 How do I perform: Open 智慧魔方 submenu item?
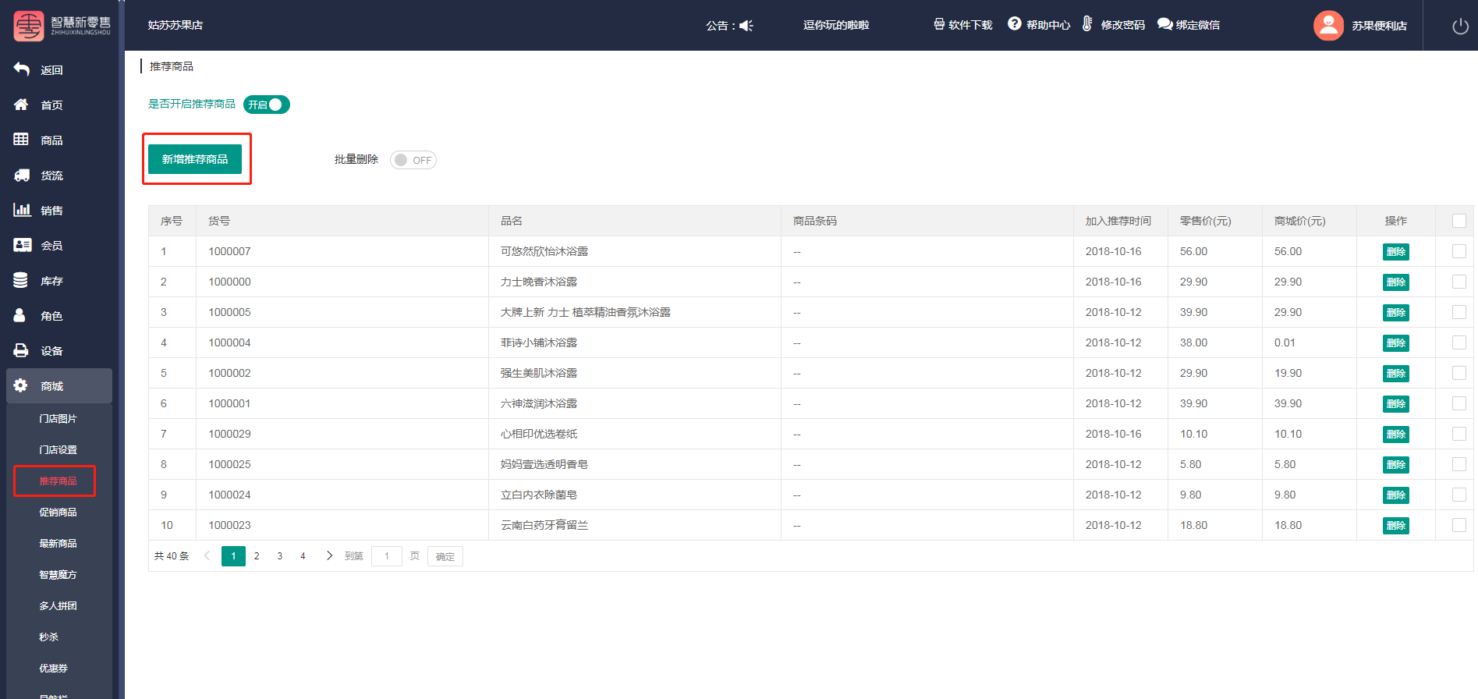(x=58, y=575)
